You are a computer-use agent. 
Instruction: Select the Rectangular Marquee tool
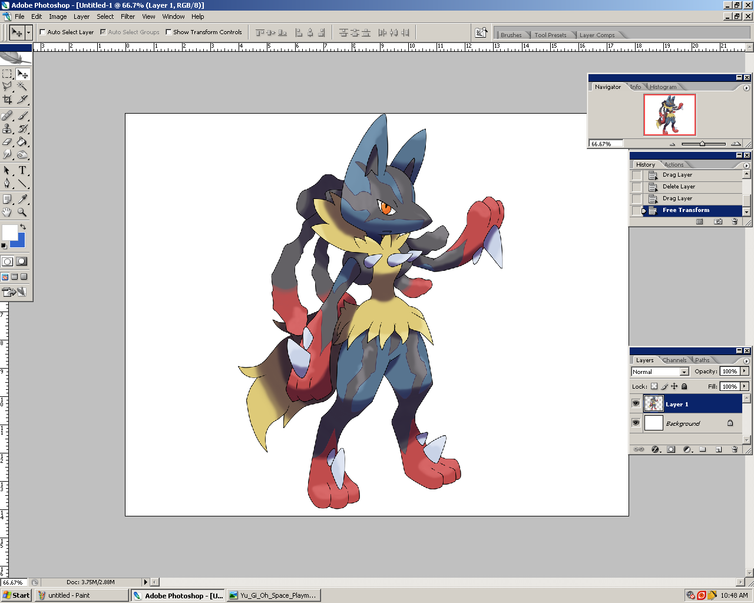(7, 74)
